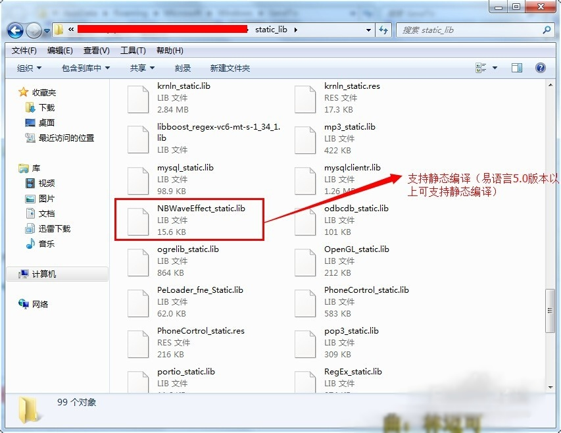Click the 刻录 button
561x433 pixels.
(x=182, y=68)
